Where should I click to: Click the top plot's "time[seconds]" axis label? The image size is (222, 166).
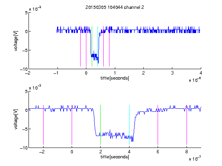[x=115, y=78]
